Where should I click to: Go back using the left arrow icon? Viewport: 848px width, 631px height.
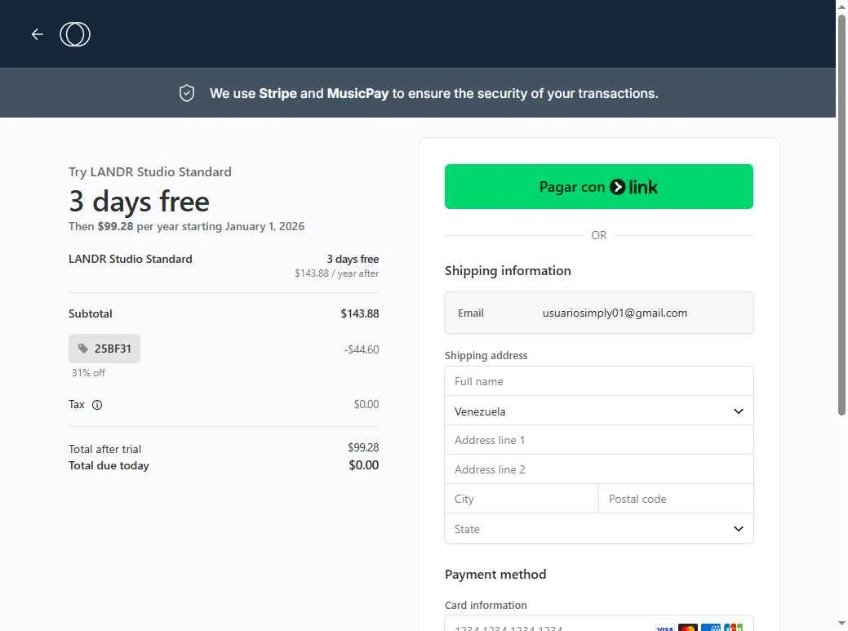coord(37,34)
